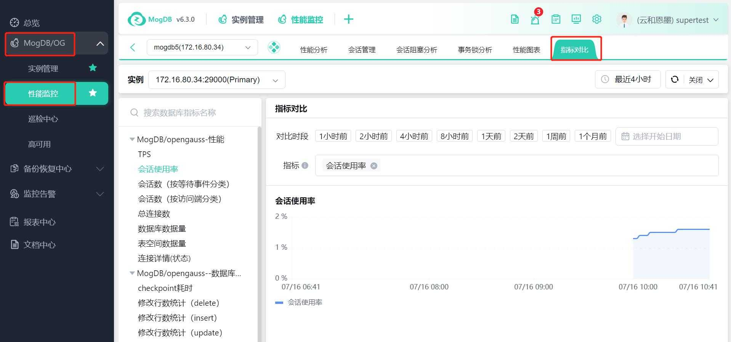Go back with the left chevron icon
731x342 pixels.
[x=133, y=47]
